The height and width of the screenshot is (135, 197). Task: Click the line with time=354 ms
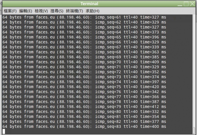pos(84,117)
